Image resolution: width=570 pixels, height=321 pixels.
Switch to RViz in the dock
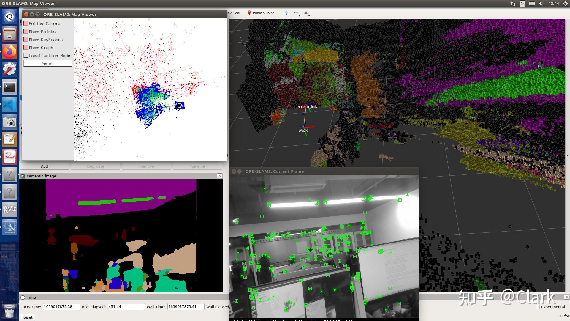coord(9,210)
